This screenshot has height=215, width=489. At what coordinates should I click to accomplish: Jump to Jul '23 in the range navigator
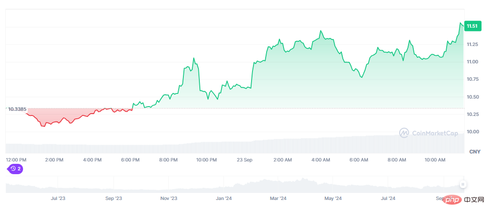(x=58, y=199)
